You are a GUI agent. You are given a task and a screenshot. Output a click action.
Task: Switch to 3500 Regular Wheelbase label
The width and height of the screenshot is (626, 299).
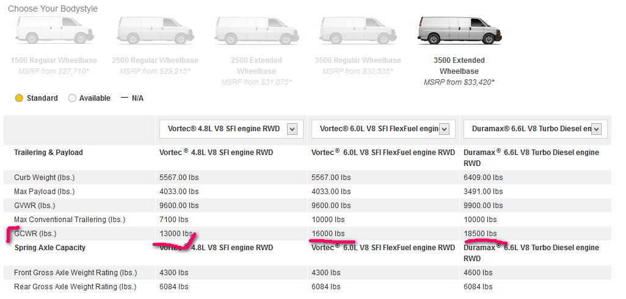click(357, 60)
